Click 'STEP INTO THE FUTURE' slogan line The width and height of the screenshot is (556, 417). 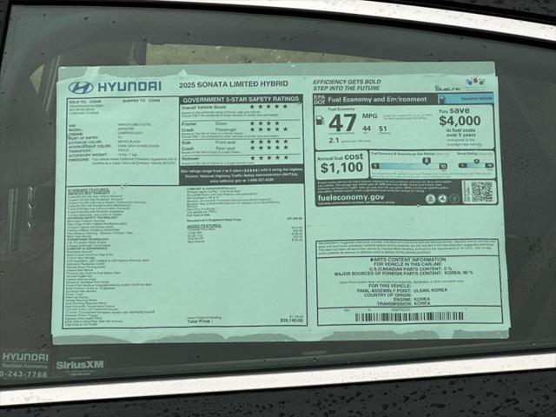(347, 88)
